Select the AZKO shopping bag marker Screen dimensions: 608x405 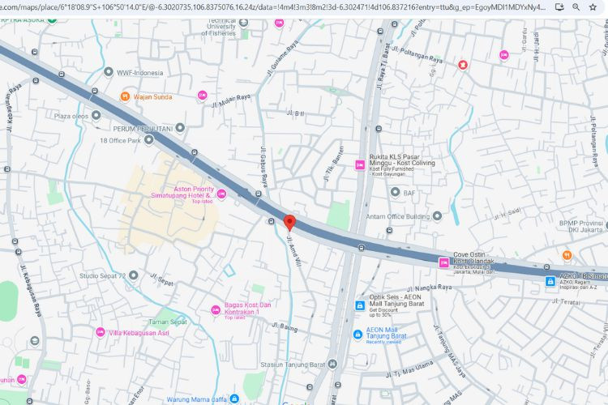click(x=550, y=281)
